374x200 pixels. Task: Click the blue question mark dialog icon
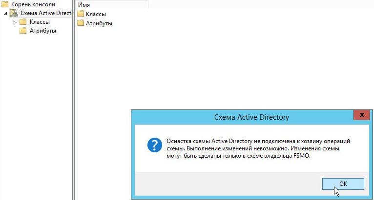point(155,145)
